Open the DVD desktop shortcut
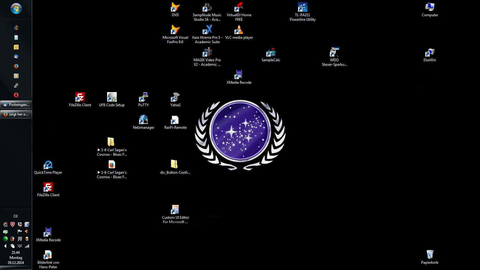 [175, 10]
